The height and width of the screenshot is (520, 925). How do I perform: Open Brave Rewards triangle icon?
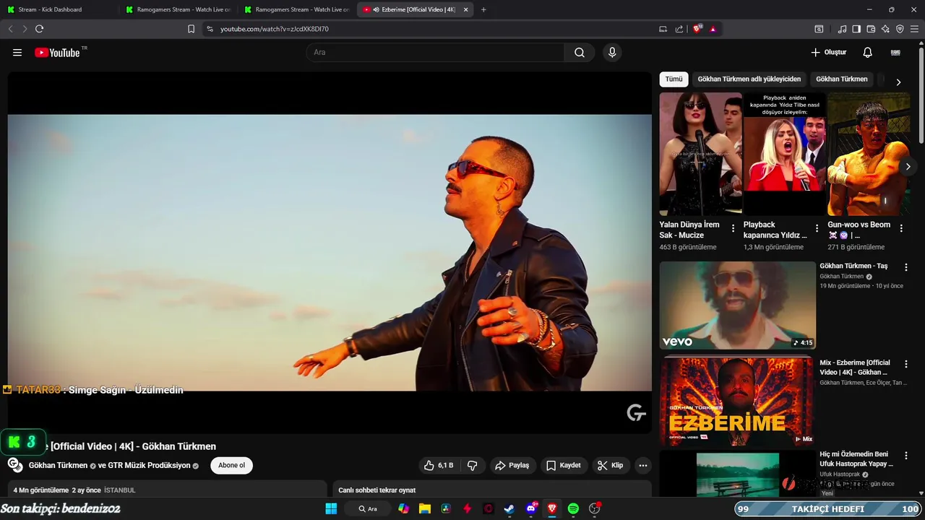coord(713,29)
